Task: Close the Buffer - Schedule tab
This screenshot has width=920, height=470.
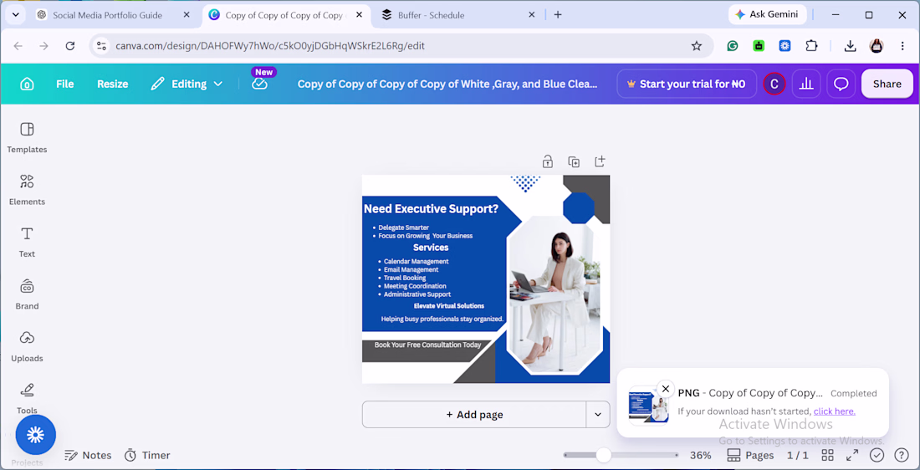Action: point(532,15)
